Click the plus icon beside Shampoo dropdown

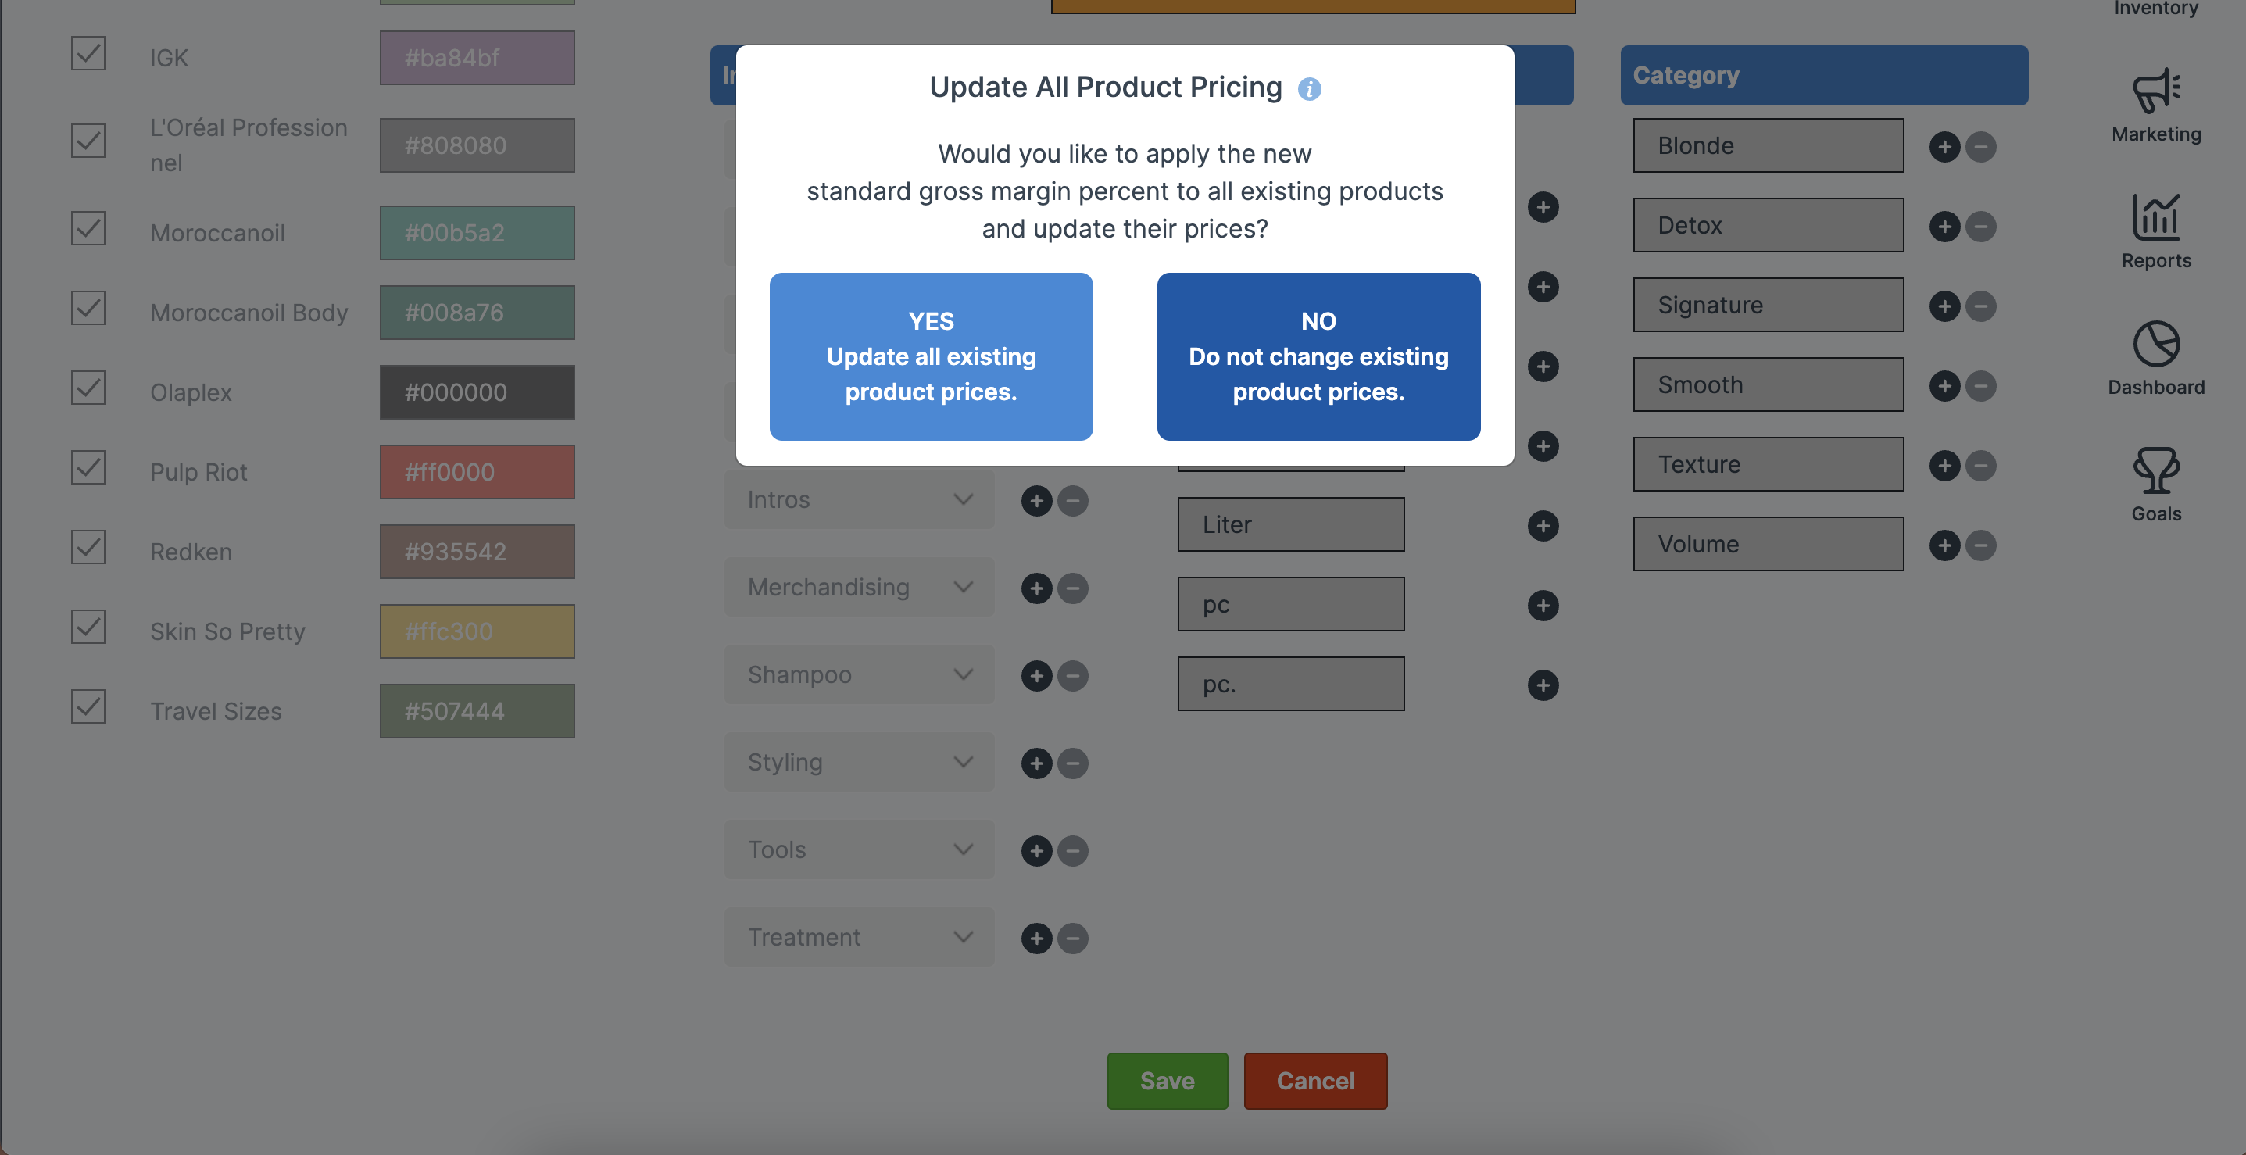[x=1035, y=675]
